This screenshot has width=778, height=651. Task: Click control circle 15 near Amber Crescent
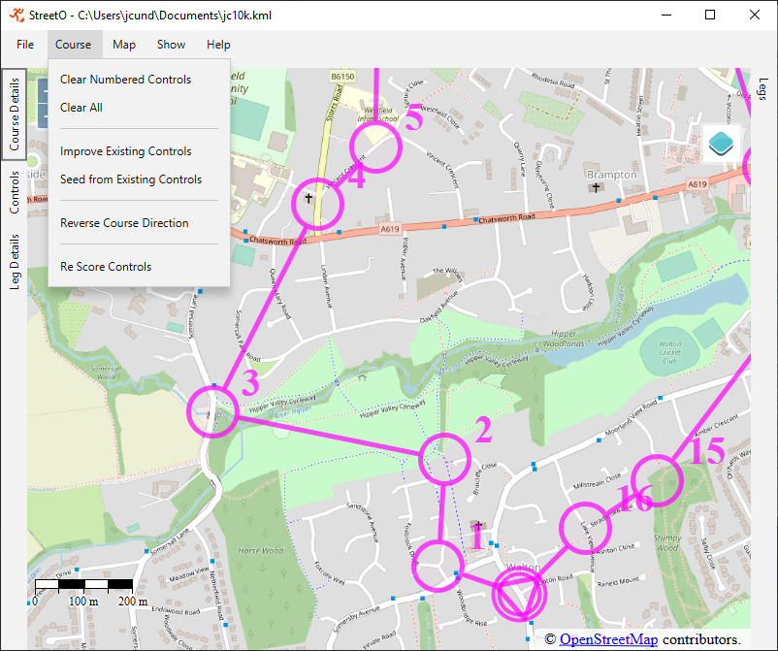[x=655, y=481]
